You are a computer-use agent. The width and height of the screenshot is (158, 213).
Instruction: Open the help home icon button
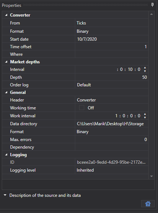(x=148, y=204)
